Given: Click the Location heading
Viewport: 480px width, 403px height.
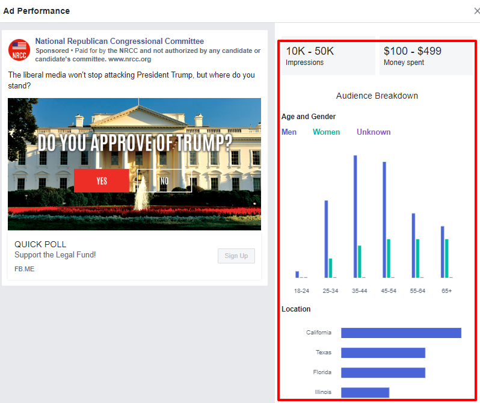Looking at the screenshot, I should pos(296,309).
